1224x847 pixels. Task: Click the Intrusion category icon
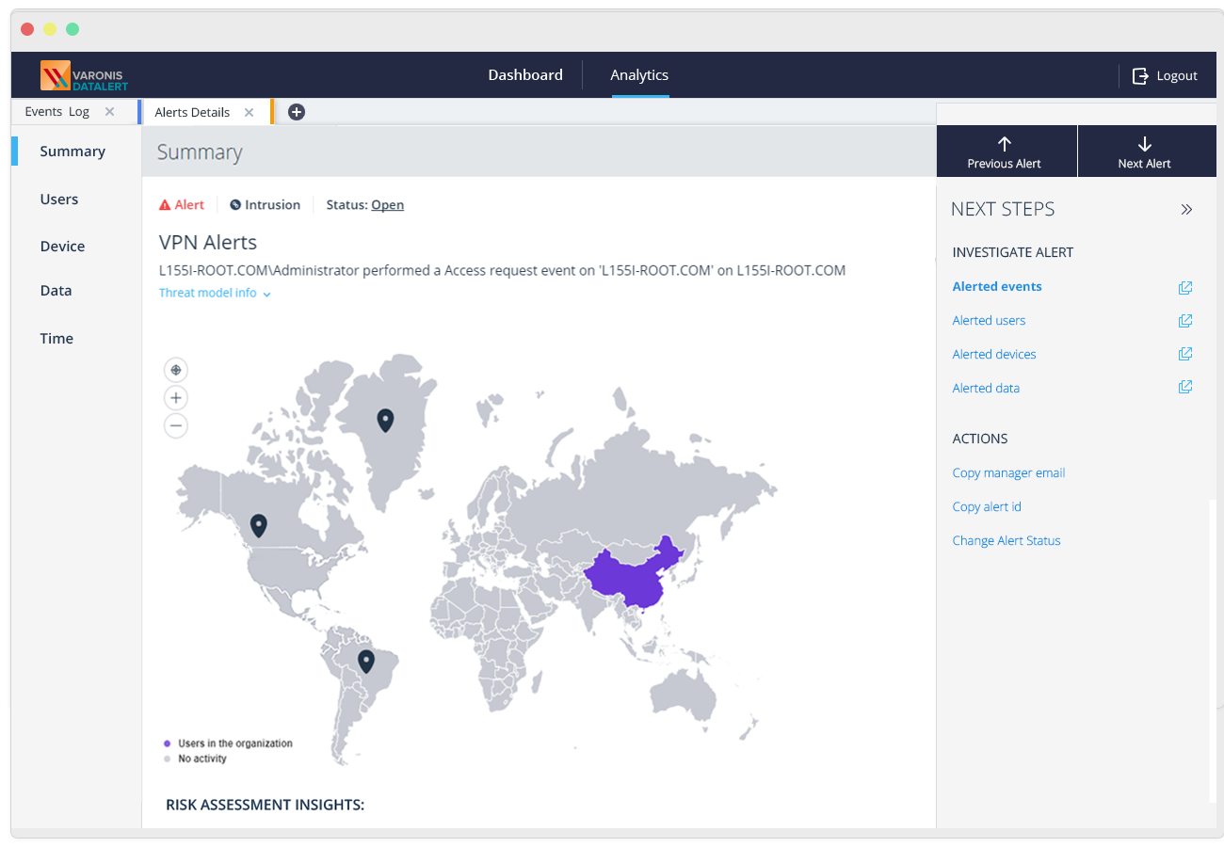coord(234,204)
